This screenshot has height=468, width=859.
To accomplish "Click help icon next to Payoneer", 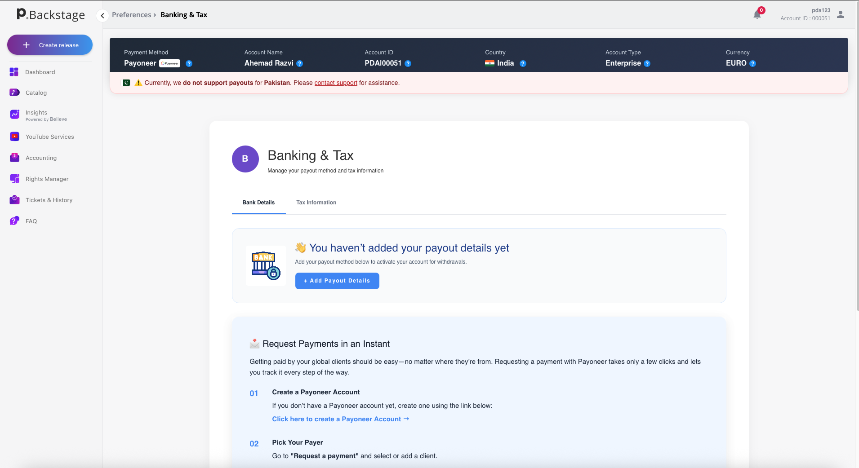I will coord(189,64).
